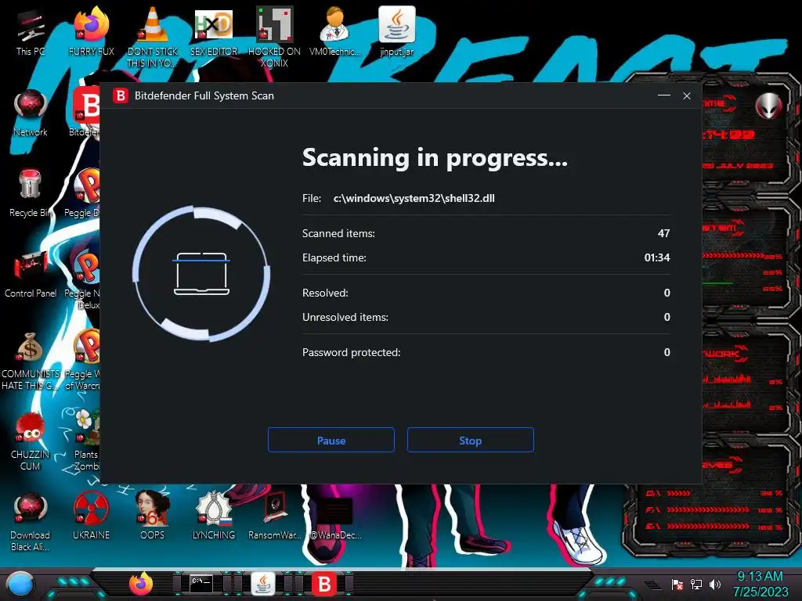Open the money bag desktop shortcut
Screen dimensions: 802x601
[x=30, y=361]
